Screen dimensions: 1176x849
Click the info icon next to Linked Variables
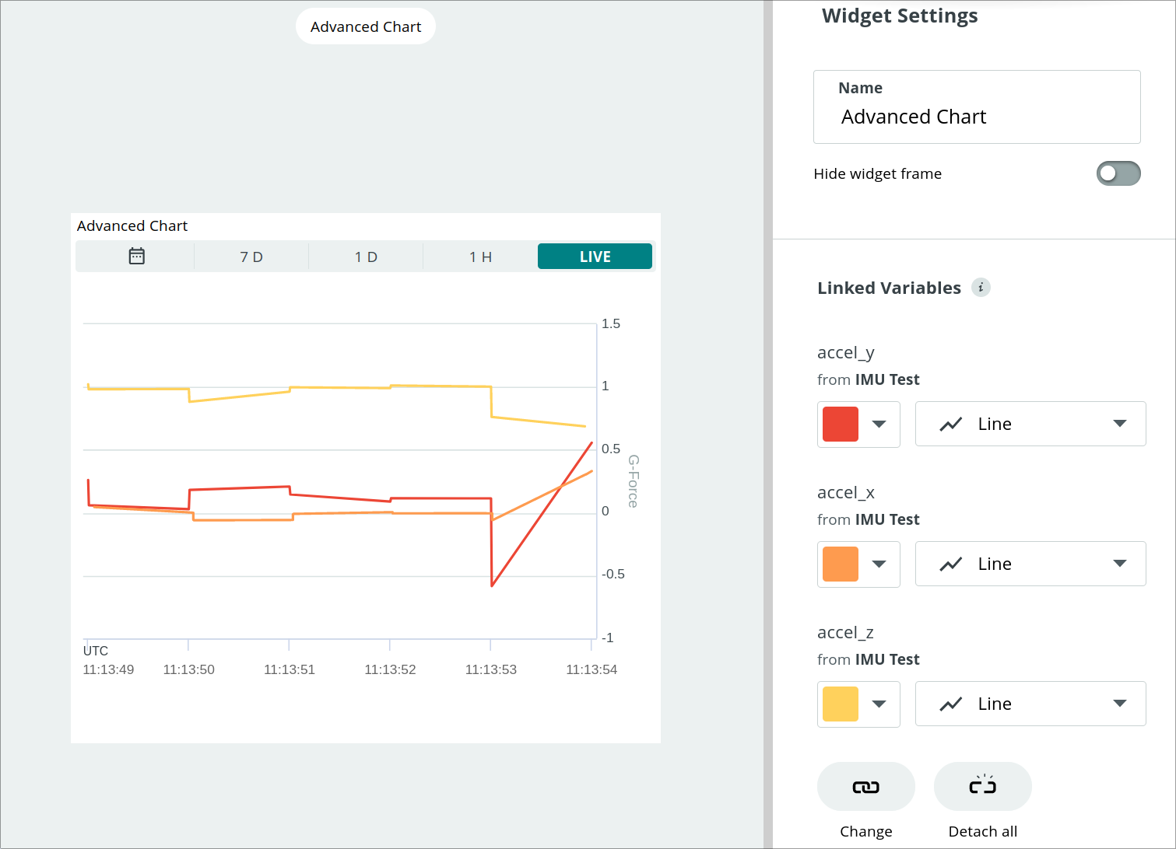click(981, 288)
